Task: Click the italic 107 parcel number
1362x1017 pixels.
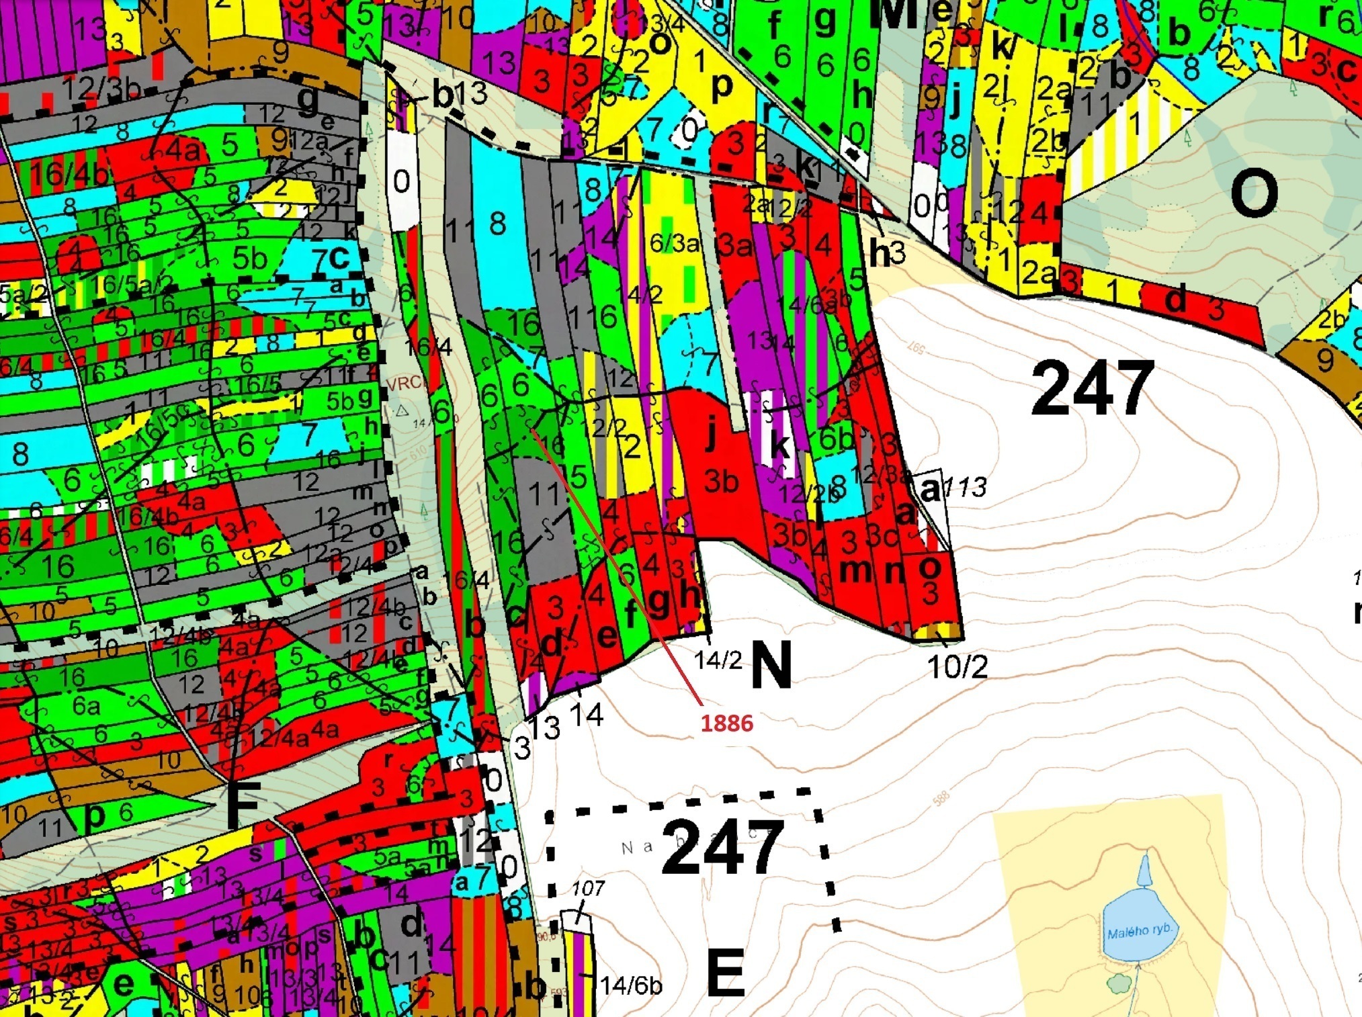Action: point(589,889)
